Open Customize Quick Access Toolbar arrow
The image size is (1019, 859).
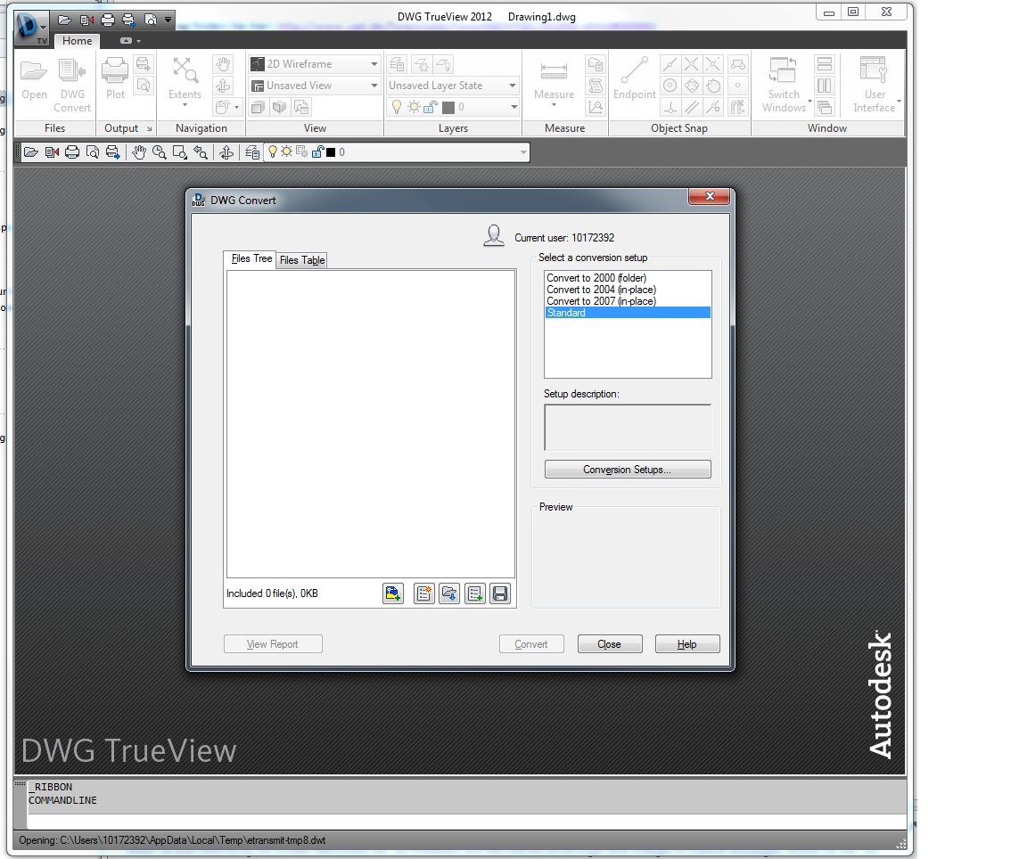(168, 20)
